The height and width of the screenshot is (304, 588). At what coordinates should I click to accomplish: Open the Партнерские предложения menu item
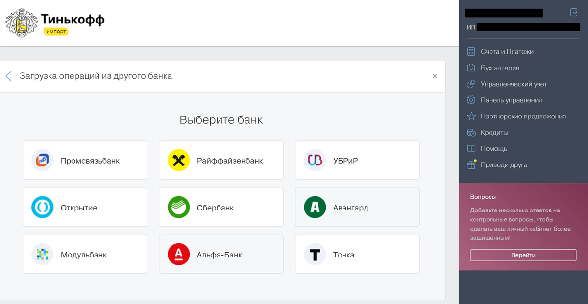[523, 117]
